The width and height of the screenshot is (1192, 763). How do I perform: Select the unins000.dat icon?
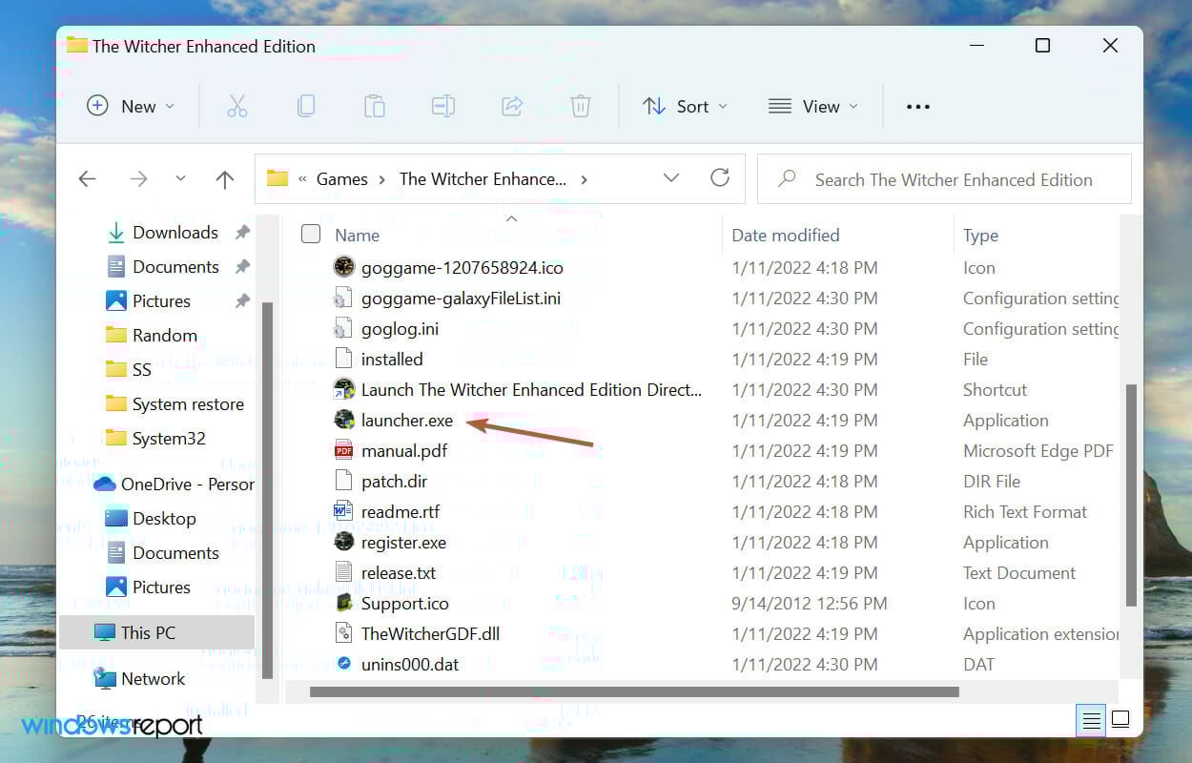(343, 664)
